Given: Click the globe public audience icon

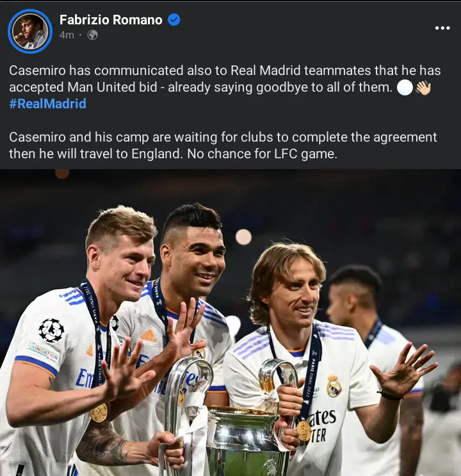Looking at the screenshot, I should (93, 35).
